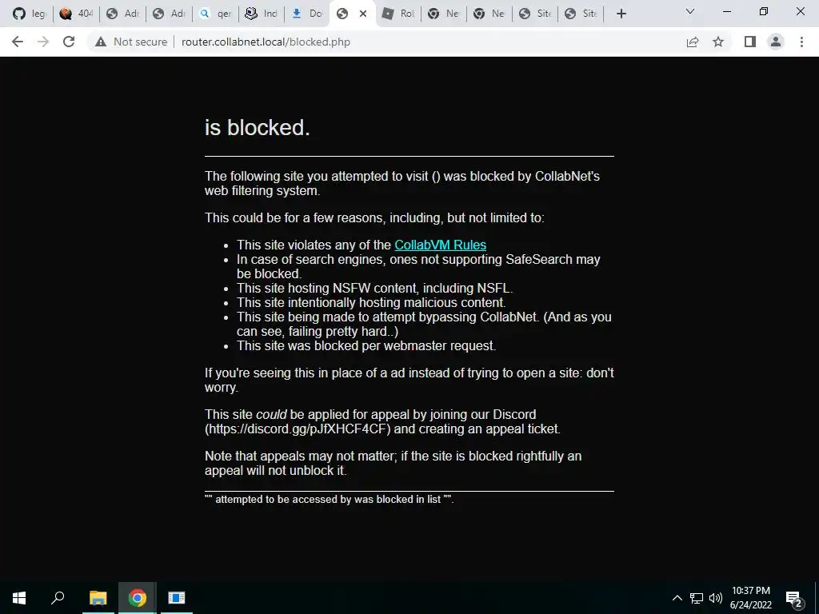Open the notification center icon

click(x=793, y=598)
